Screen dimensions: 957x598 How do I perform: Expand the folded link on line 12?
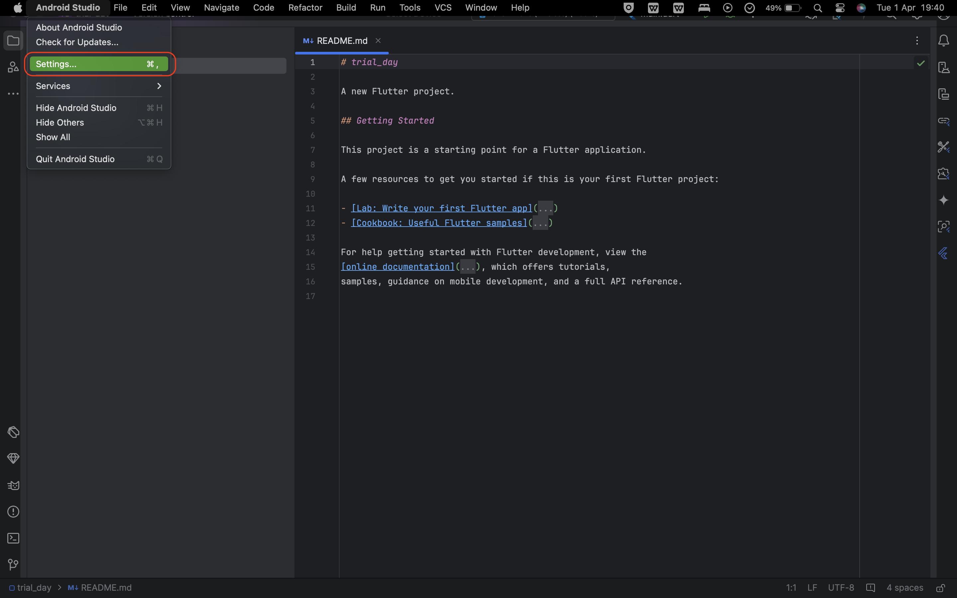(540, 223)
